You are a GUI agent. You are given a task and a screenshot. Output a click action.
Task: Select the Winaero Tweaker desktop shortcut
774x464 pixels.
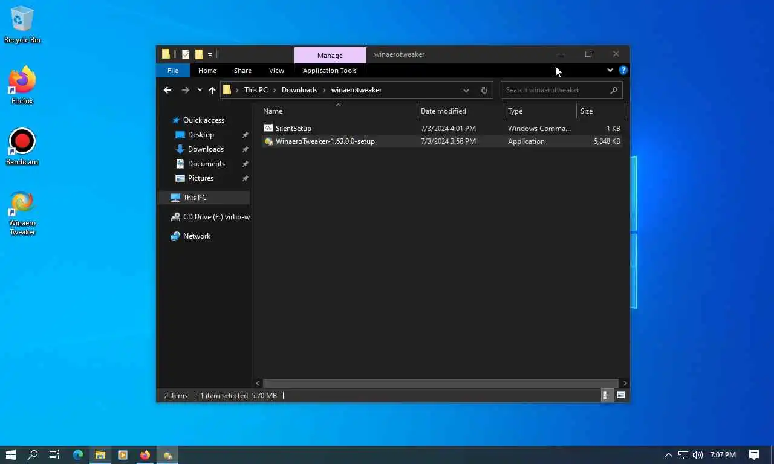[22, 213]
